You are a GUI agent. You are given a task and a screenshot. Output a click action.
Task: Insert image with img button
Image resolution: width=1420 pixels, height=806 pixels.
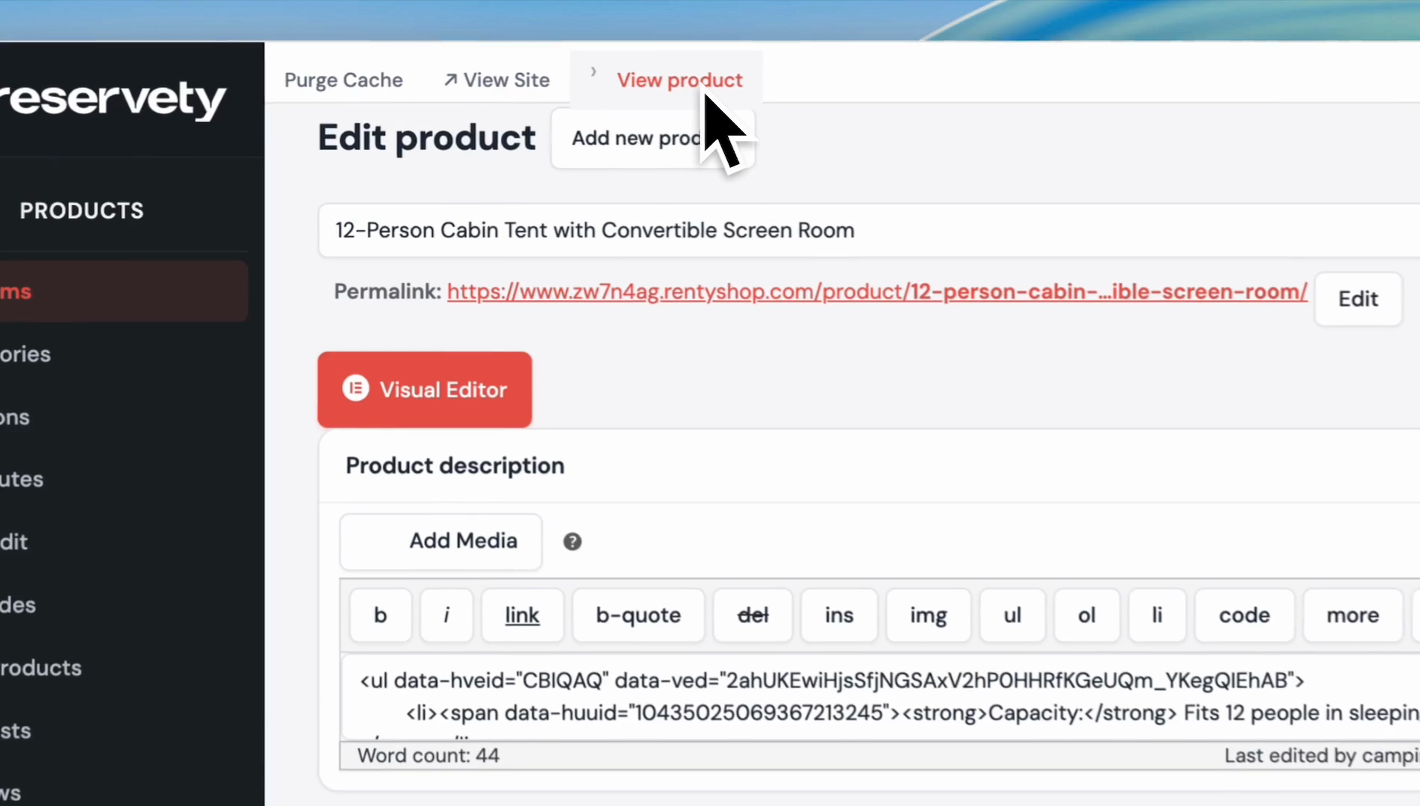(x=928, y=615)
